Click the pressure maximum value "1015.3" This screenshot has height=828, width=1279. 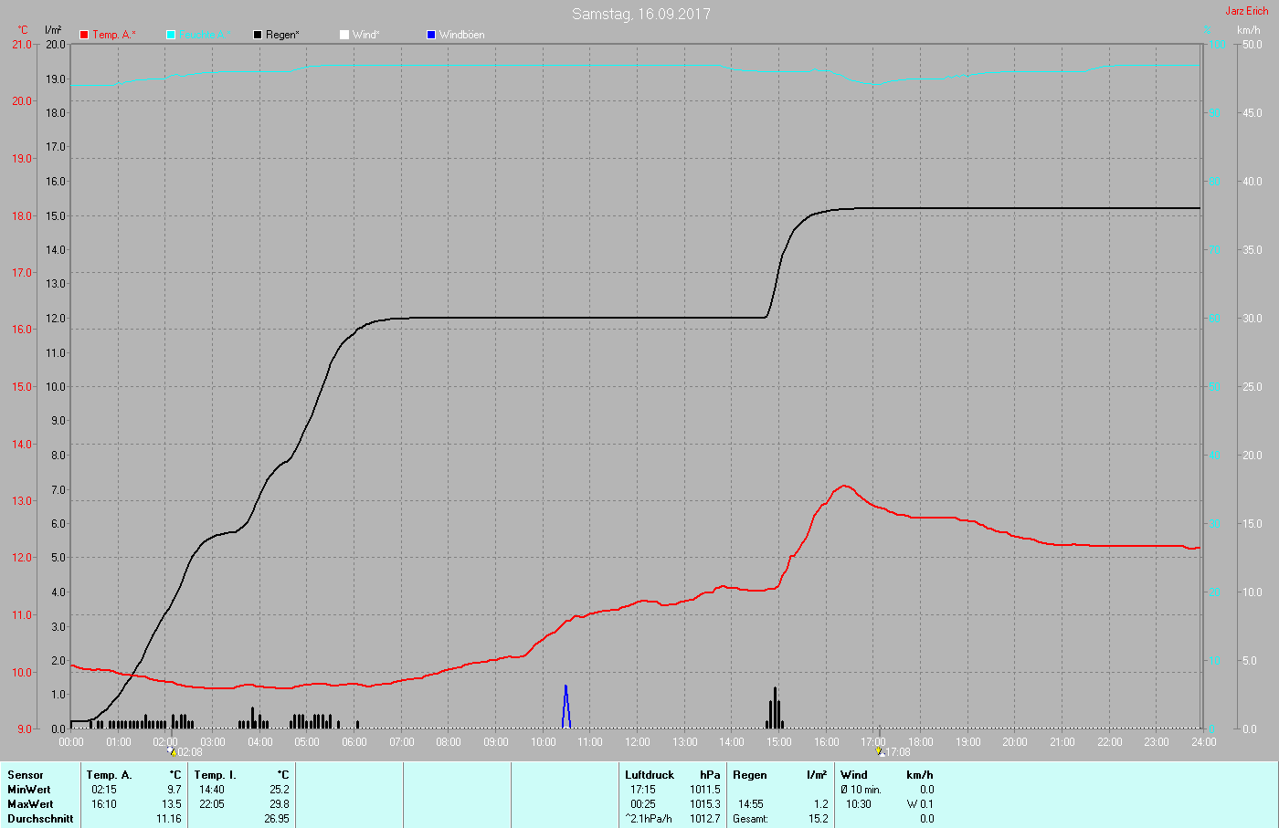click(705, 804)
